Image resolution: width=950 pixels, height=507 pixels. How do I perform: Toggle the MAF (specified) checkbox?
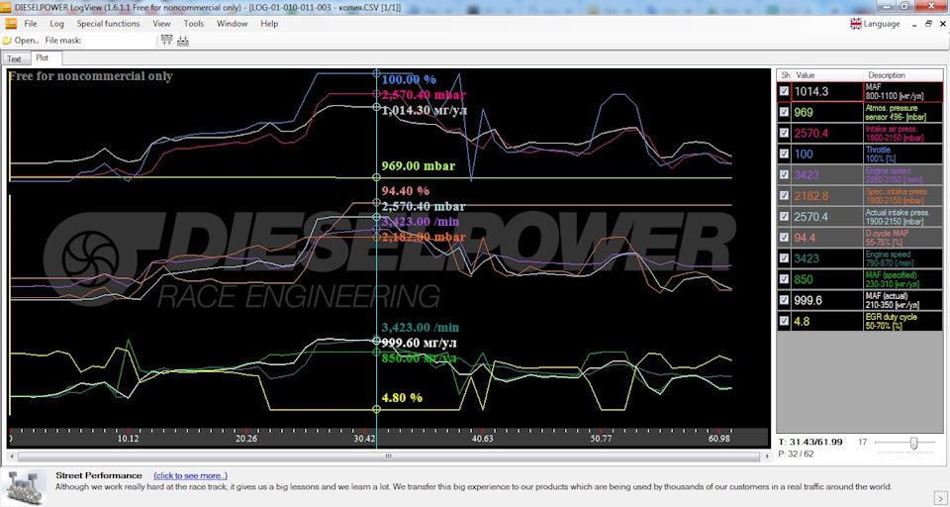pyautogui.click(x=785, y=279)
